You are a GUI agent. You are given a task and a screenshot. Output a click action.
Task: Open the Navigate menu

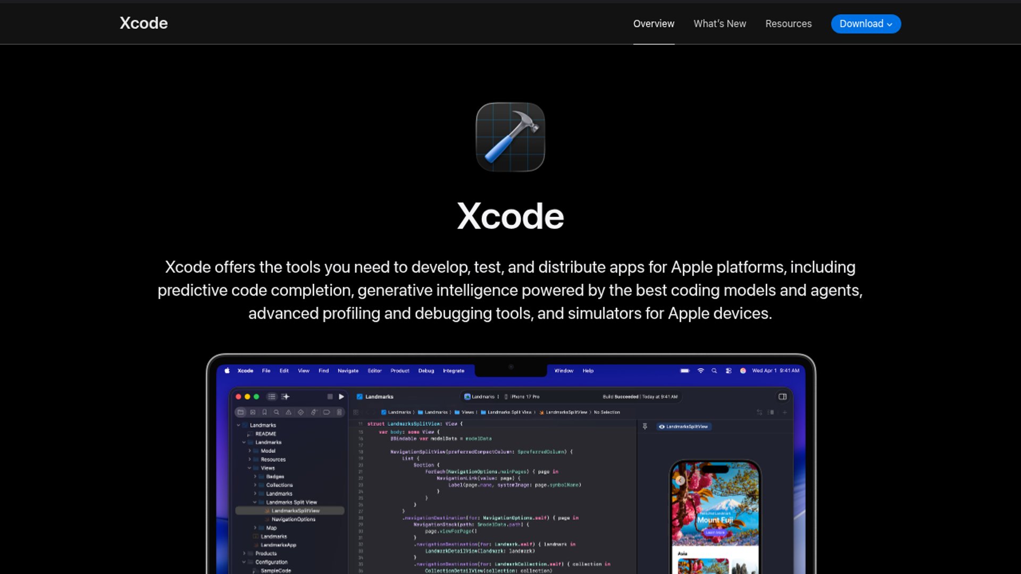[x=348, y=370]
